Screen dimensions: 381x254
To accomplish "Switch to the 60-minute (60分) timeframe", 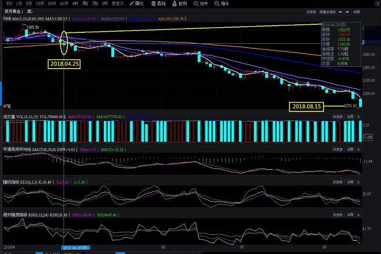I will [x=64, y=3].
